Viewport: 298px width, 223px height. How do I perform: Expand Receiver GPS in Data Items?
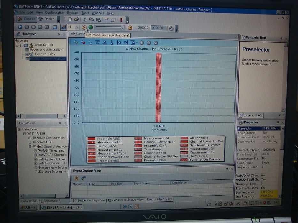click(30, 142)
